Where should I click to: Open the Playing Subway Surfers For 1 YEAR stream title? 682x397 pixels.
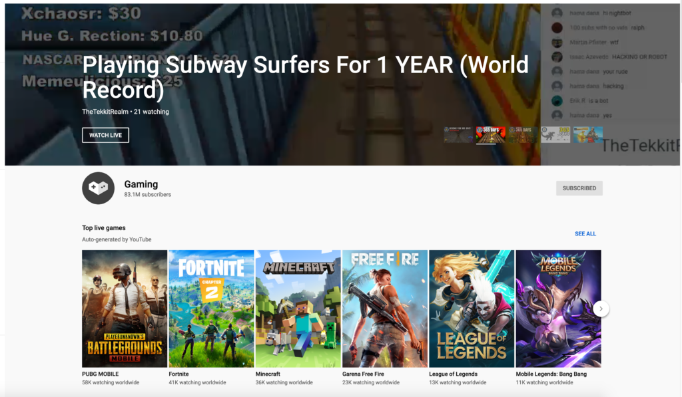point(305,77)
